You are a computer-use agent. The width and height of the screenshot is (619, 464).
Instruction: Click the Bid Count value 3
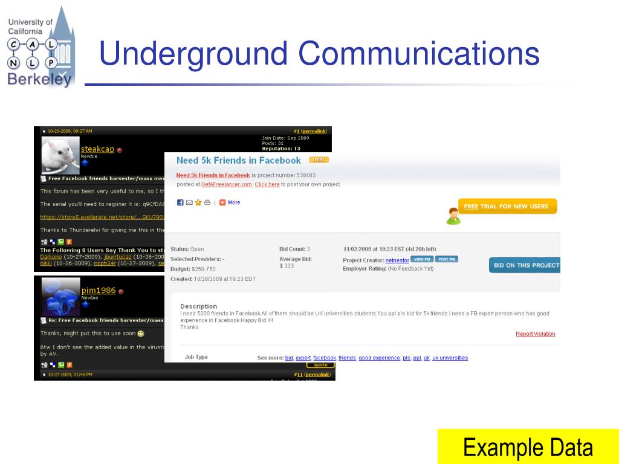(308, 249)
